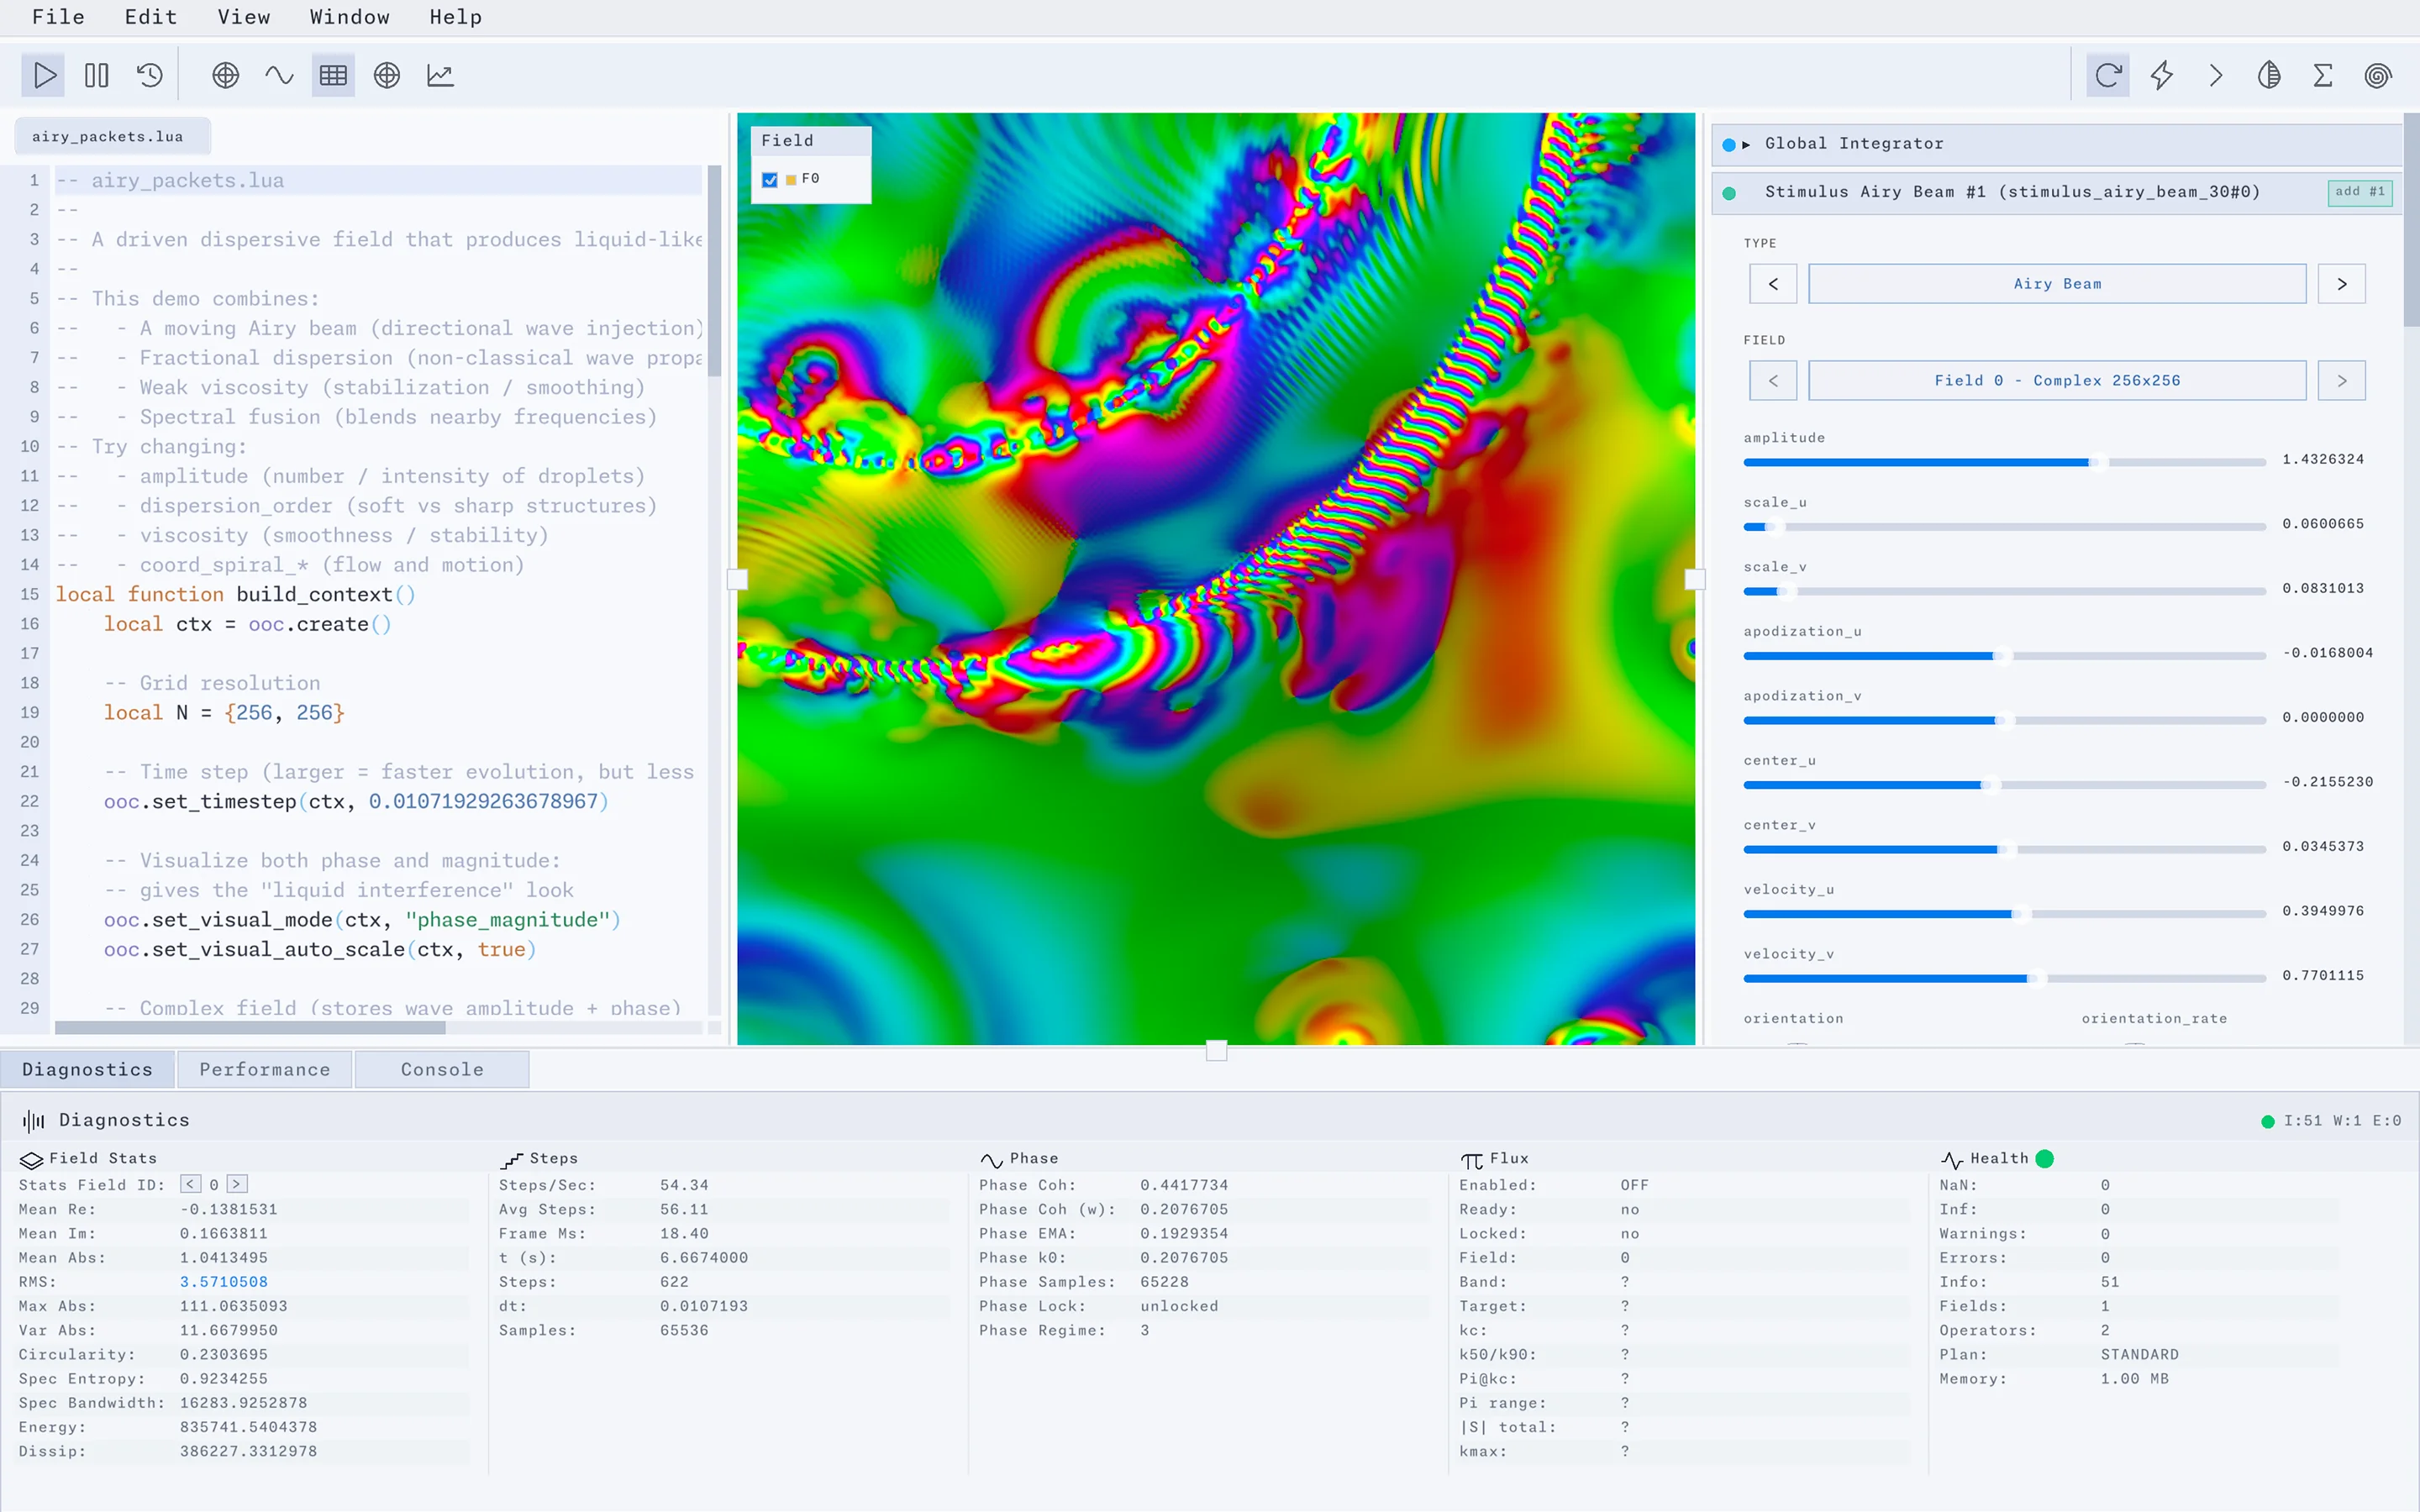Select previous field before Field 0

1773,381
